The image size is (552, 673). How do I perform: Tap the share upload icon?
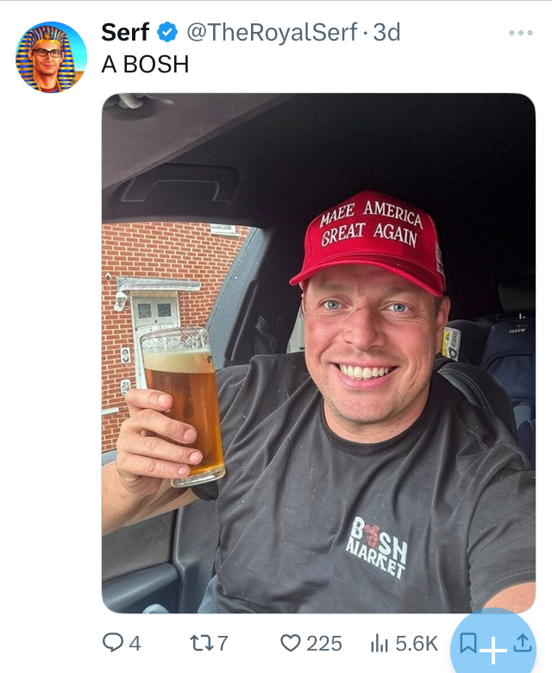coord(523,644)
